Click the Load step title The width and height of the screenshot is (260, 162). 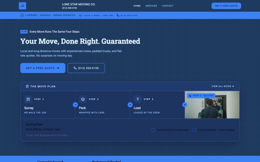[137, 108]
